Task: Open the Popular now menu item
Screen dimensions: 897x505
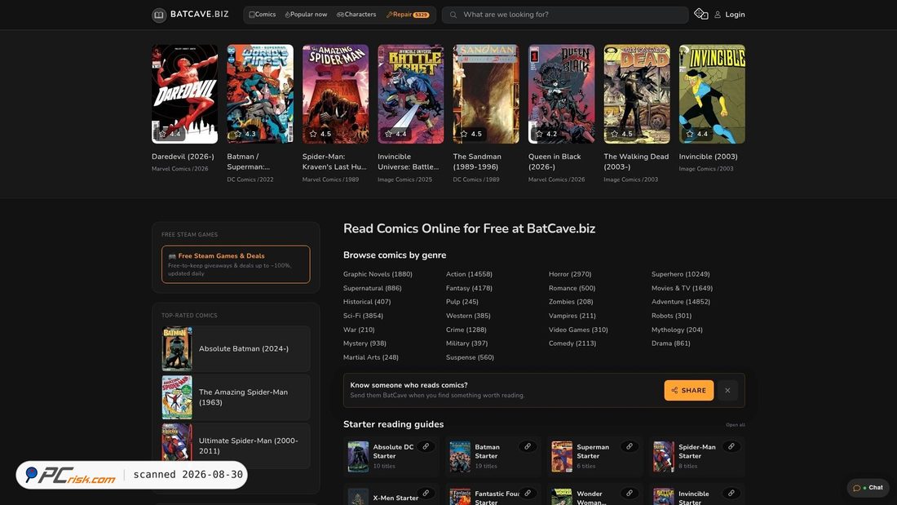Action: pyautogui.click(x=306, y=15)
